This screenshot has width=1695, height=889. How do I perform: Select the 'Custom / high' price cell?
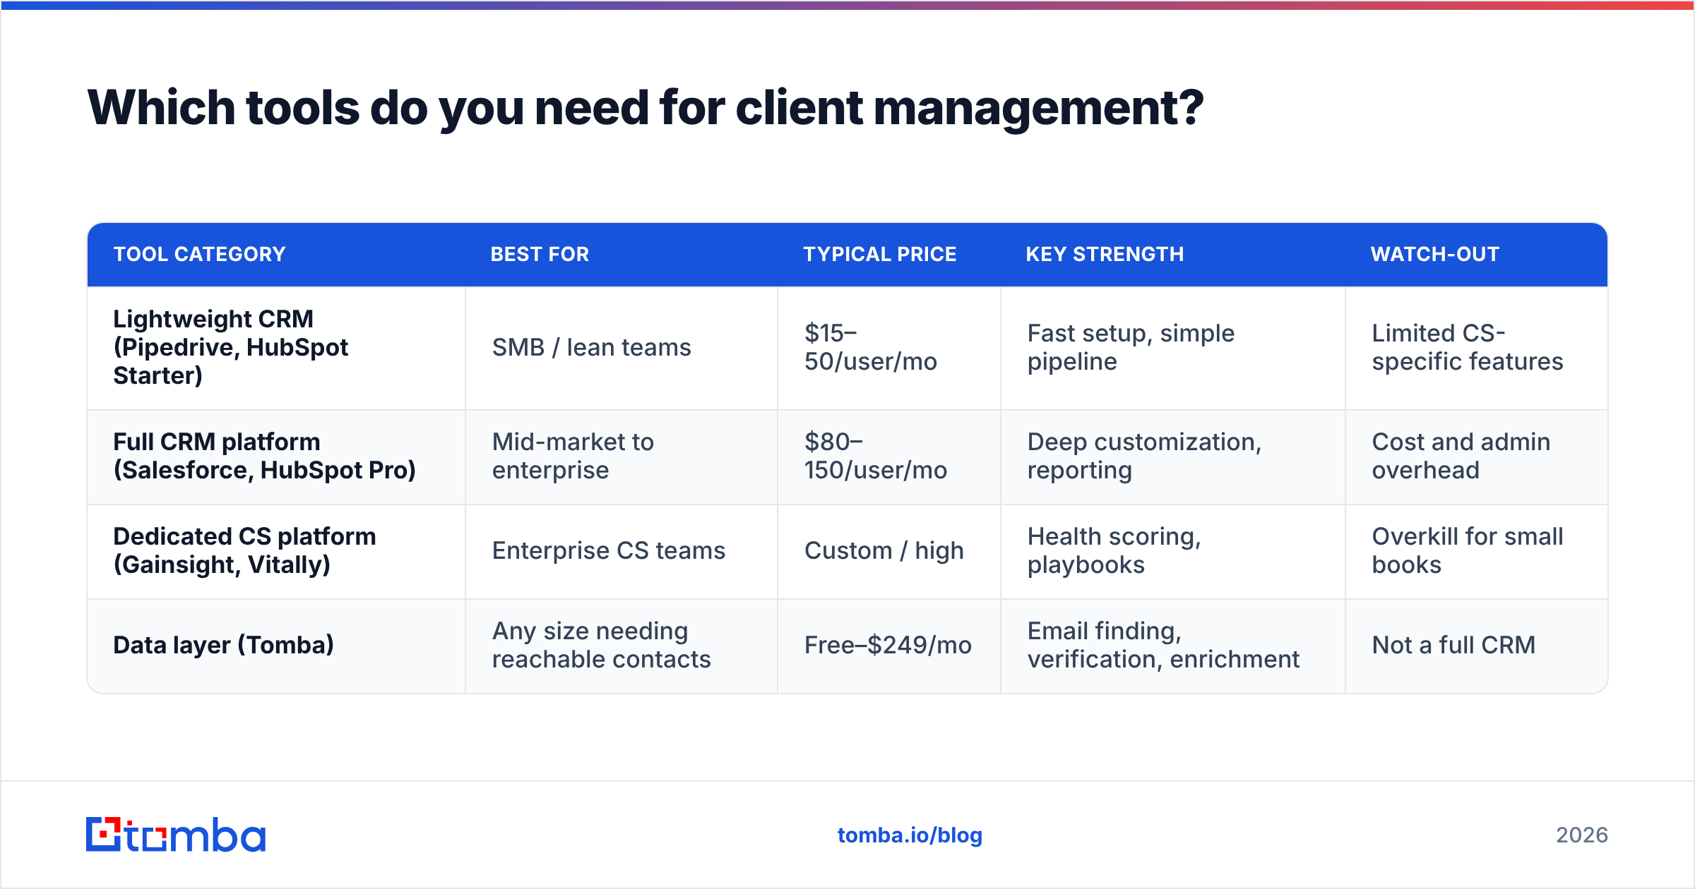pos(889,551)
